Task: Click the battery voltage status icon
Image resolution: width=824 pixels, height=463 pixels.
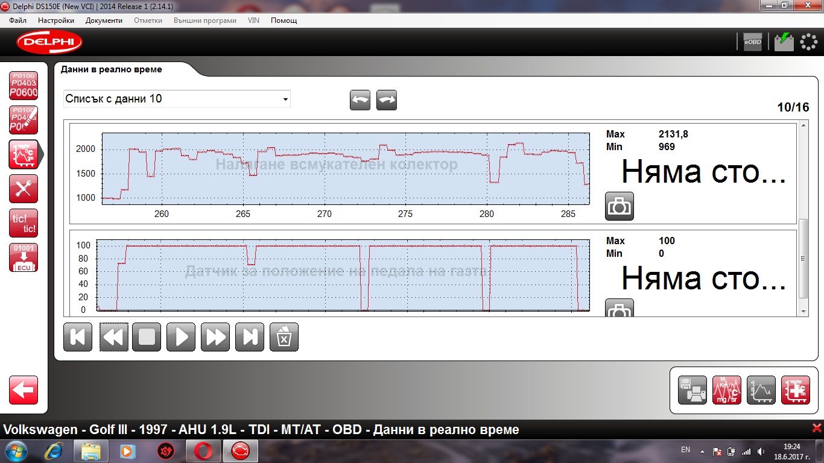Action: click(x=784, y=42)
